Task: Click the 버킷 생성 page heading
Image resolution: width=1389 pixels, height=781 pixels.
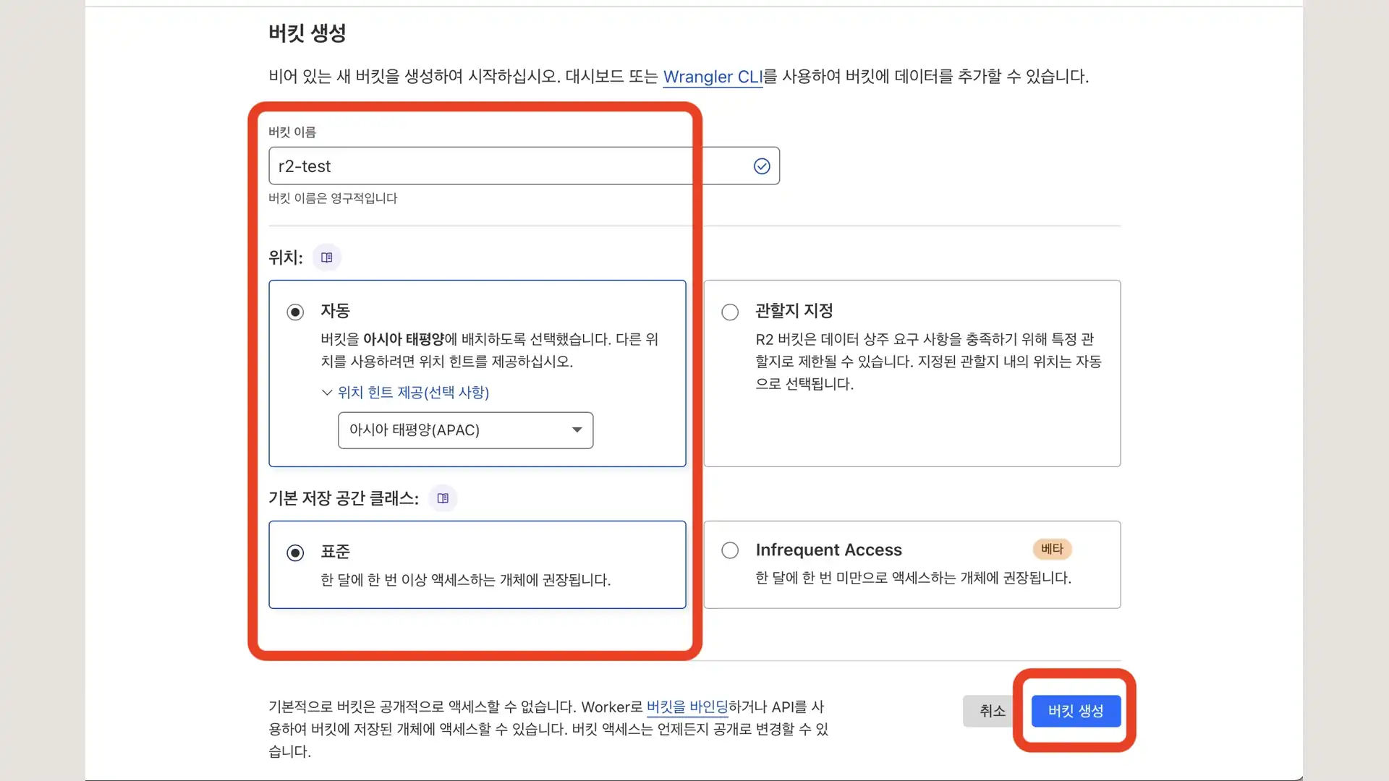Action: [307, 33]
